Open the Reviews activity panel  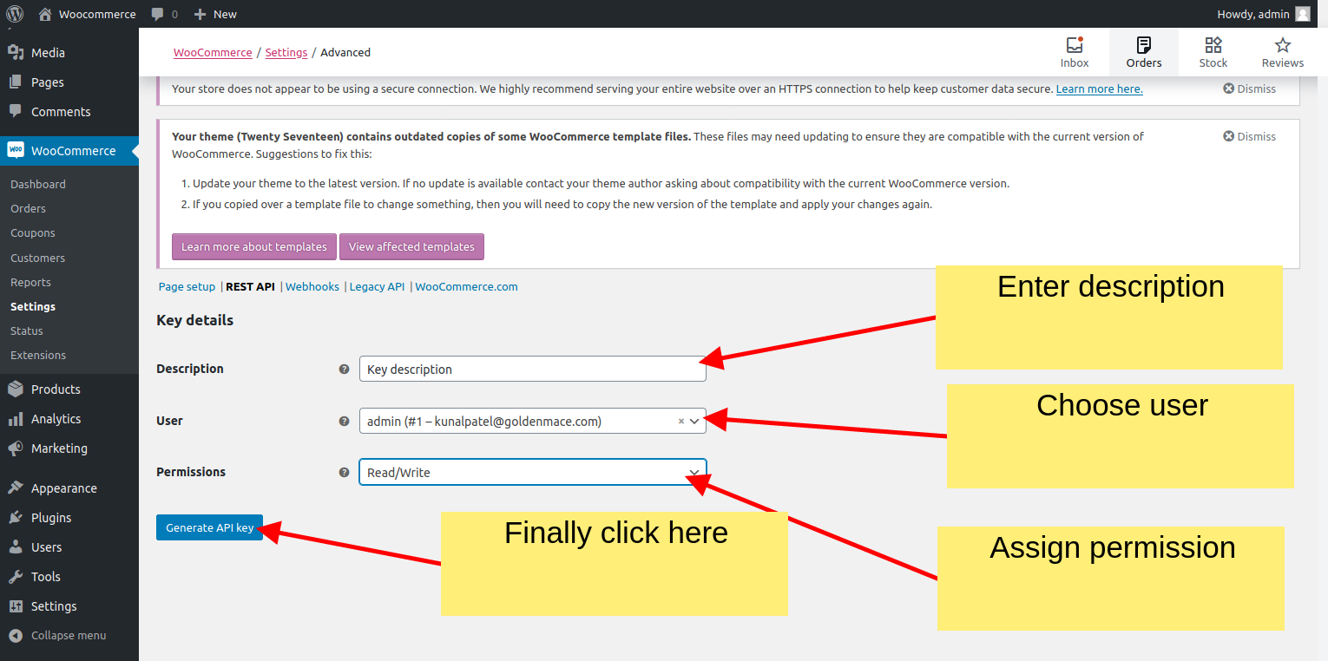[x=1283, y=52]
